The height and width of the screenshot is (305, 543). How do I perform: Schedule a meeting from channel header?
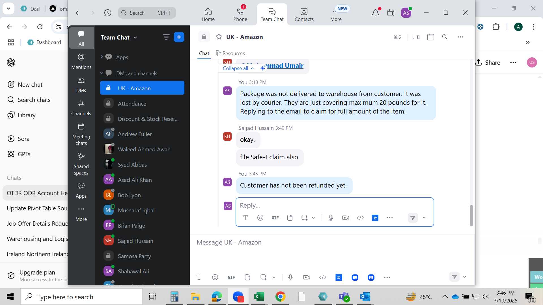(431, 37)
